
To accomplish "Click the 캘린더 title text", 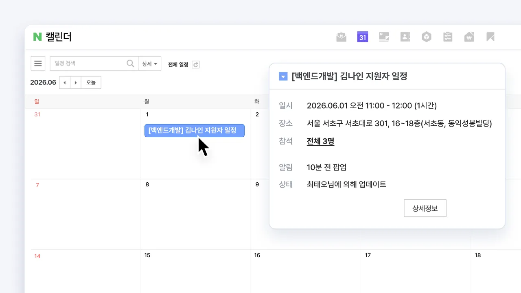I will (59, 37).
